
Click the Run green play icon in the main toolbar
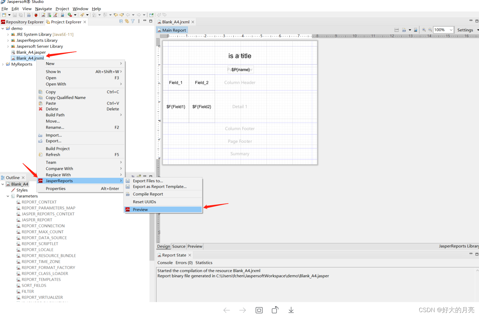coord(70,15)
